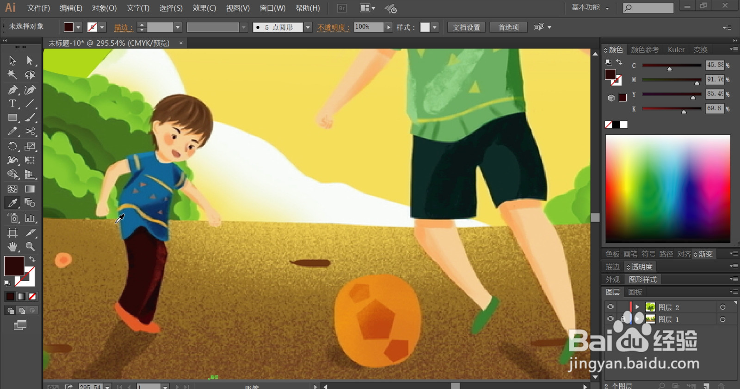Open the fill color dropdown in control bar
The height and width of the screenshot is (389, 740).
click(x=78, y=27)
